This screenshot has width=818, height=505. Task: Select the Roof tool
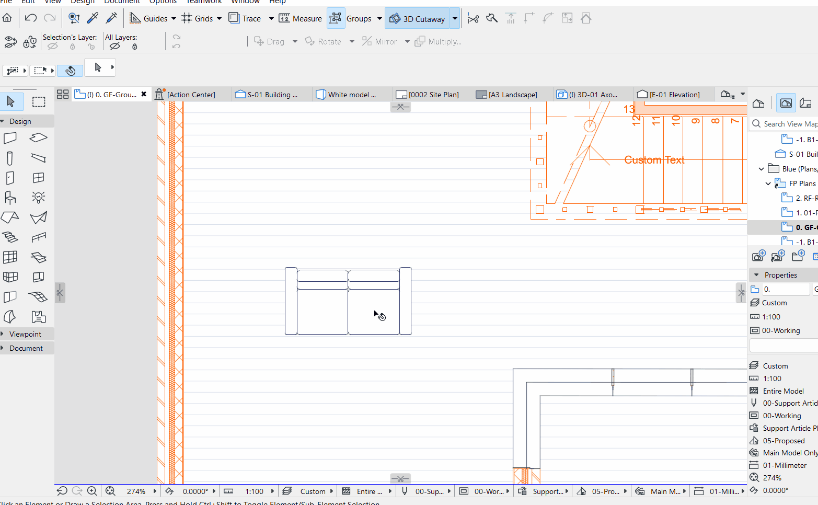coord(10,217)
